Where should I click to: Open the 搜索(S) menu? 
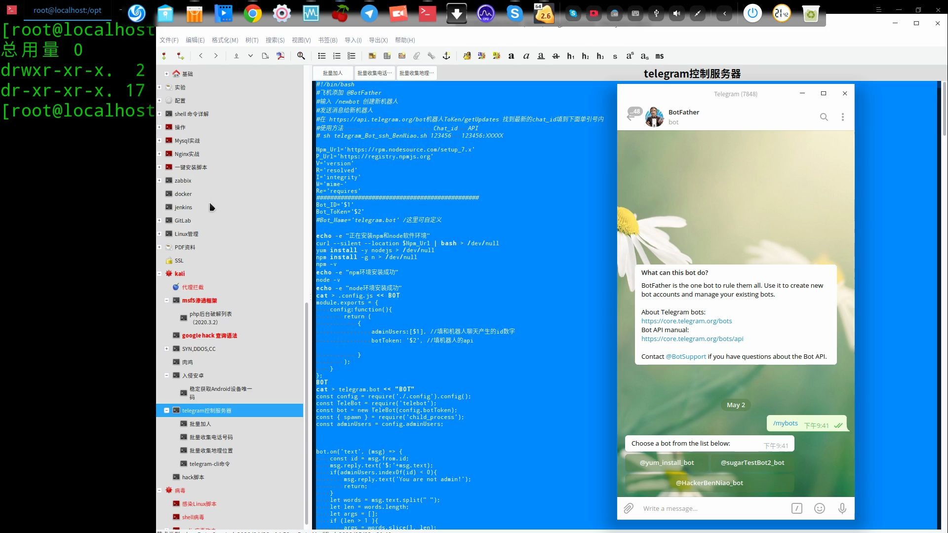275,40
